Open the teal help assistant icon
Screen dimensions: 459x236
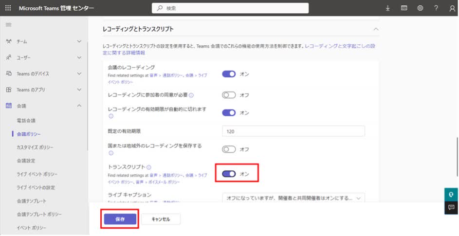click(451, 195)
